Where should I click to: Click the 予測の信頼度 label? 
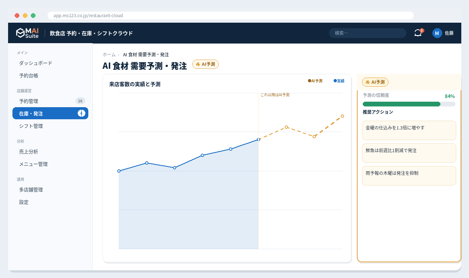pos(376,95)
